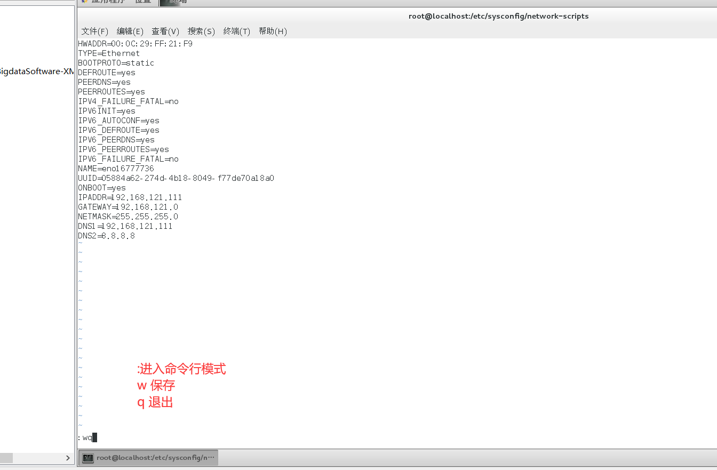Click the GATEWAY=192.168.121.0 line
Image resolution: width=717 pixels, height=470 pixels.
[128, 207]
